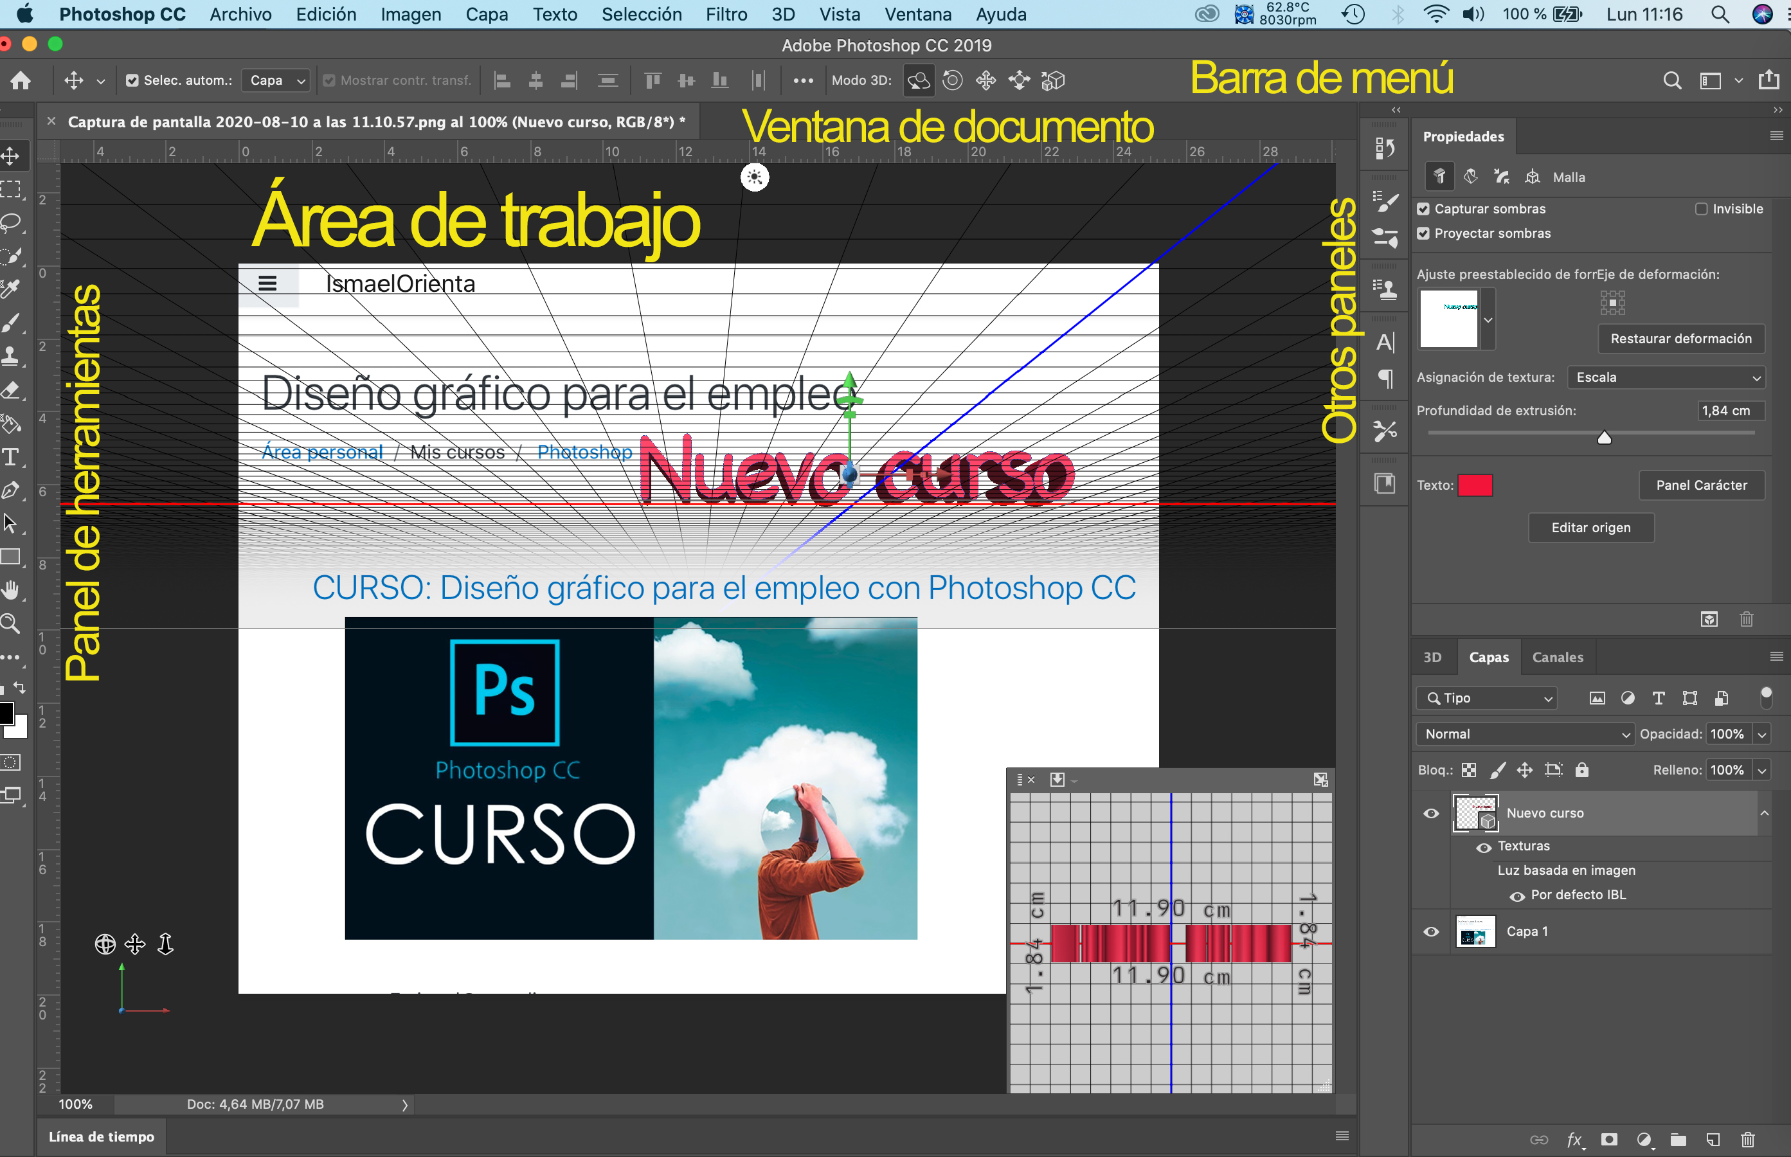
Task: Collapse the Nuevo curso layer contents
Action: point(1764,813)
